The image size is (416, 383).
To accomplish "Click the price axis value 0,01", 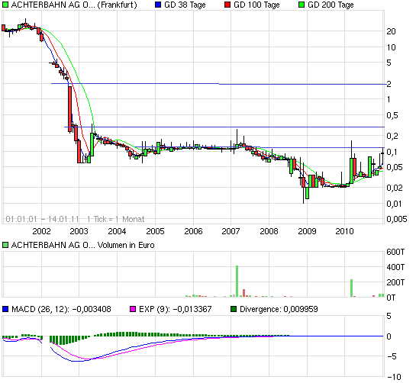I will [395, 204].
